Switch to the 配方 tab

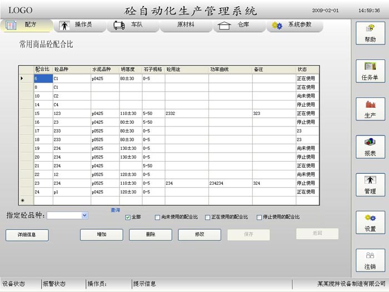pyautogui.click(x=27, y=26)
